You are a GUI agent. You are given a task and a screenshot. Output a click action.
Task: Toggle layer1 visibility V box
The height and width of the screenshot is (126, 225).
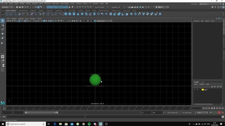tap(195, 90)
